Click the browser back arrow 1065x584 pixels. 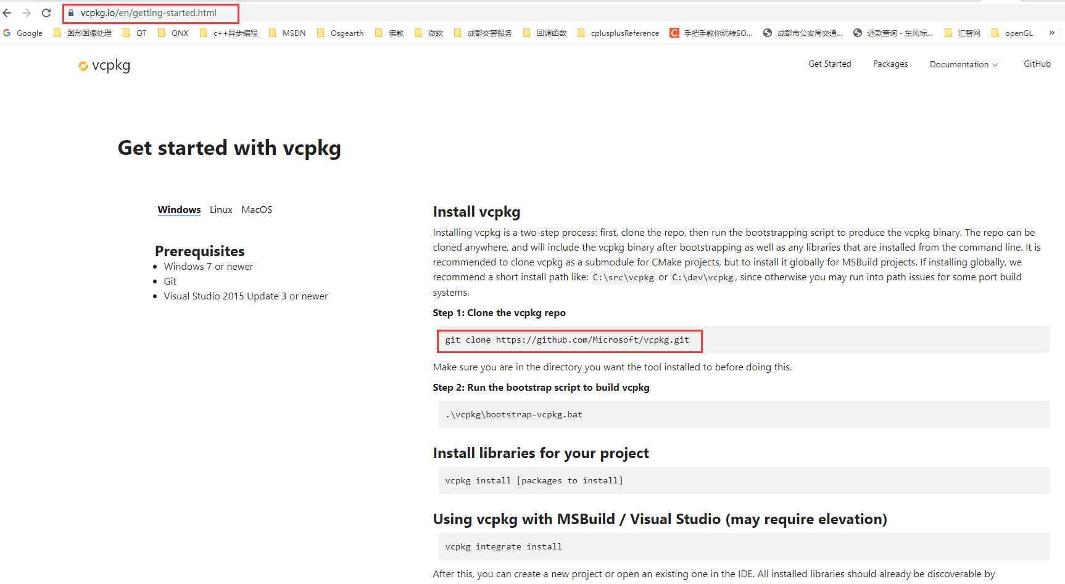click(x=7, y=13)
